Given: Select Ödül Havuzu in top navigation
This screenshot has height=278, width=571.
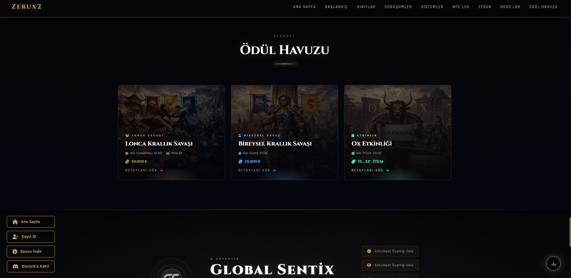Looking at the screenshot, I should pos(543,7).
